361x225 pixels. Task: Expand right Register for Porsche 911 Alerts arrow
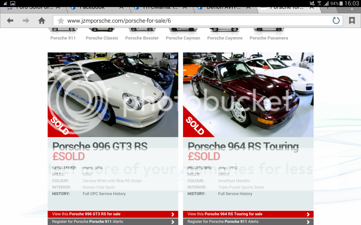[308, 222]
